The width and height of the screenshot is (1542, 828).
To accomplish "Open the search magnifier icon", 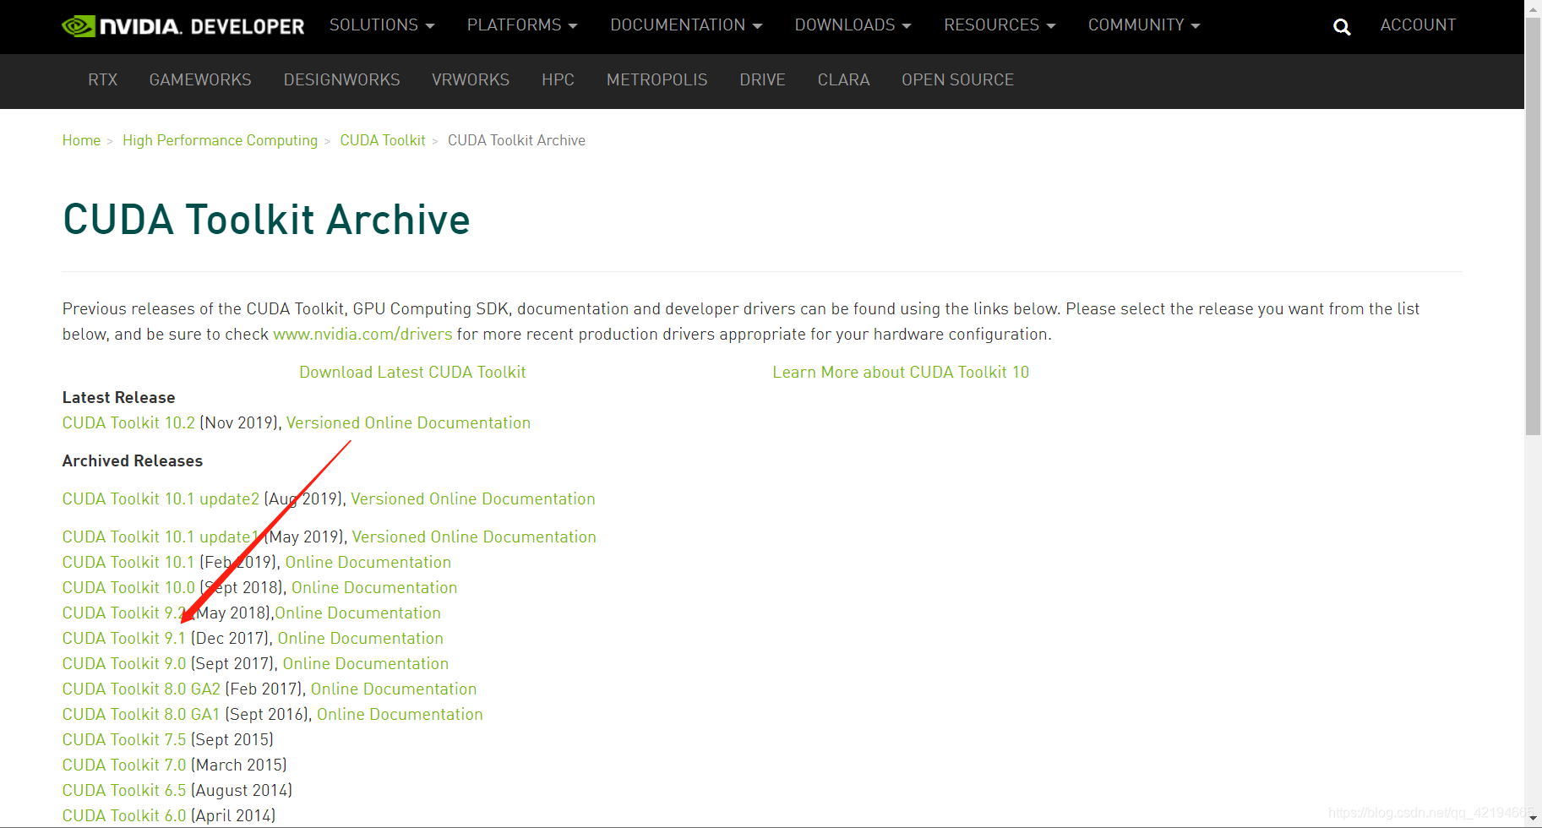I will point(1342,27).
